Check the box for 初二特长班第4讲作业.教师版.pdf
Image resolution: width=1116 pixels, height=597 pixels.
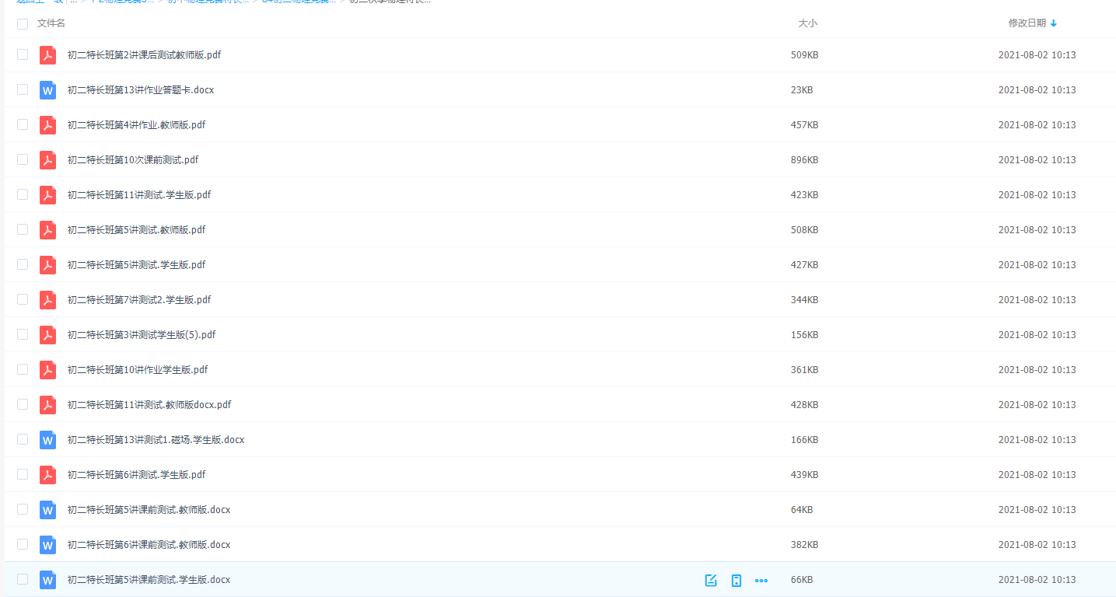tap(23, 124)
